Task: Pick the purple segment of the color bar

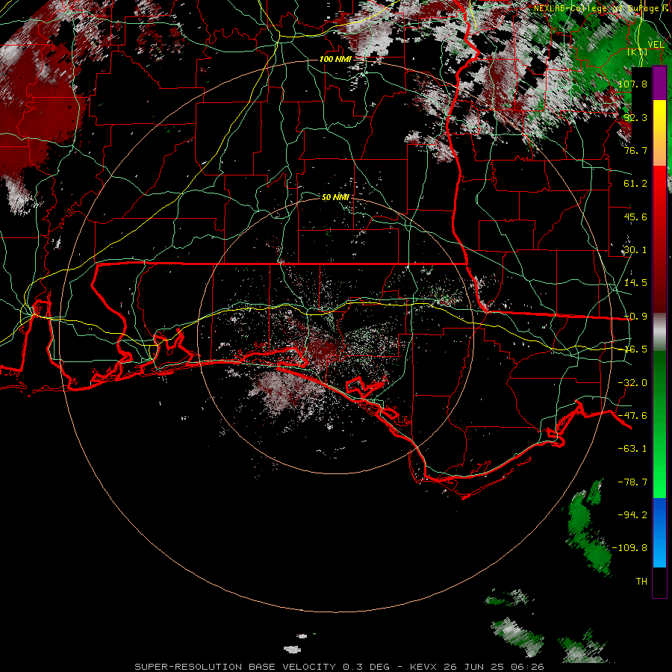Action: (x=659, y=83)
